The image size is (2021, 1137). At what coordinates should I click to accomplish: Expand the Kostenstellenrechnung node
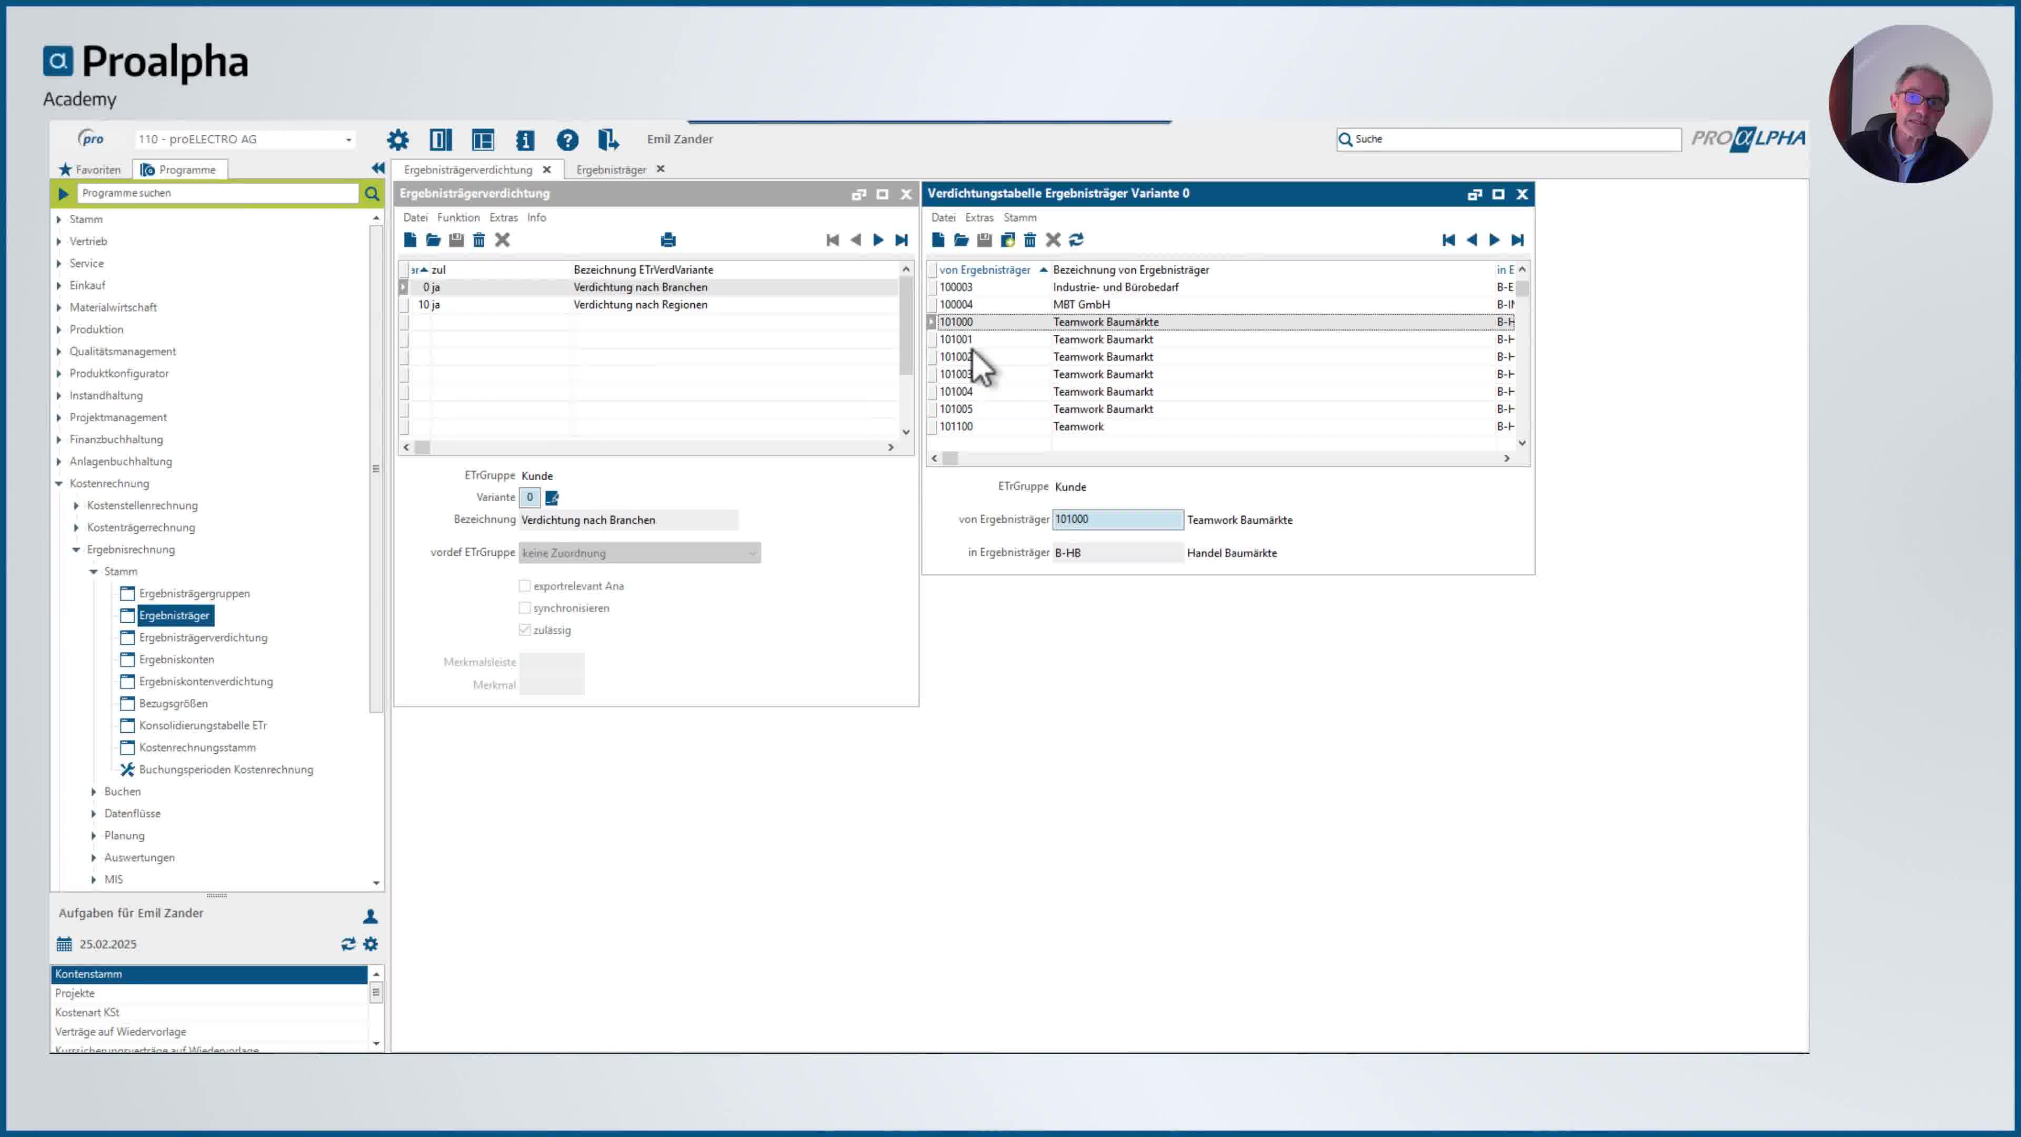pos(77,505)
